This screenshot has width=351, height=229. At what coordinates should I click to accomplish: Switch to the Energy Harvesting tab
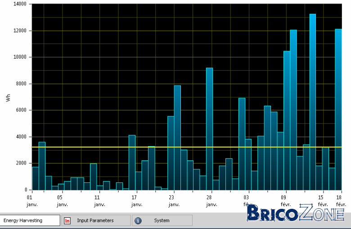pos(30,220)
